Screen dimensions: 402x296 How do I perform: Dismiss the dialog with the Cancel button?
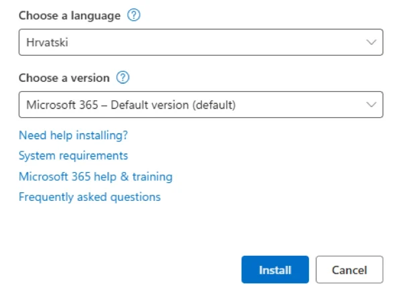point(350,270)
